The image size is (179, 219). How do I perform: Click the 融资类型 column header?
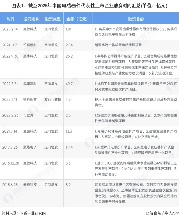coord(52,19)
